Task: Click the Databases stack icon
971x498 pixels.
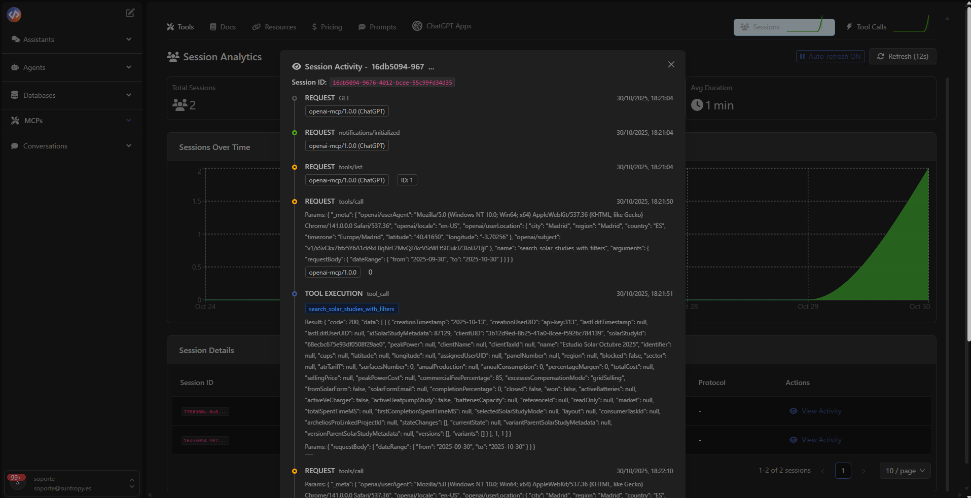Action: 15,95
